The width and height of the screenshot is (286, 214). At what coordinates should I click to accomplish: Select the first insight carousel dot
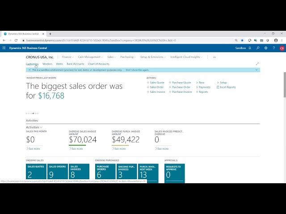click(x=27, y=113)
